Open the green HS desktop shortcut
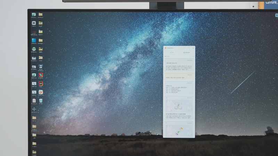 coord(34,49)
